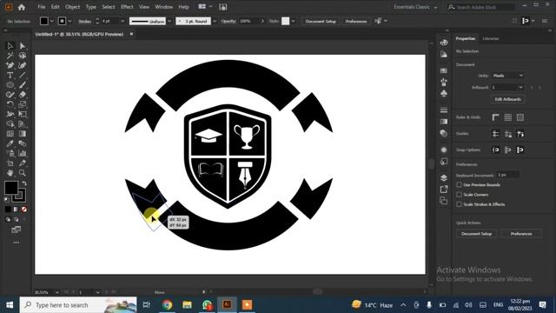Click the Keyboard Increment field
This screenshot has width=556, height=313.
click(x=507, y=175)
